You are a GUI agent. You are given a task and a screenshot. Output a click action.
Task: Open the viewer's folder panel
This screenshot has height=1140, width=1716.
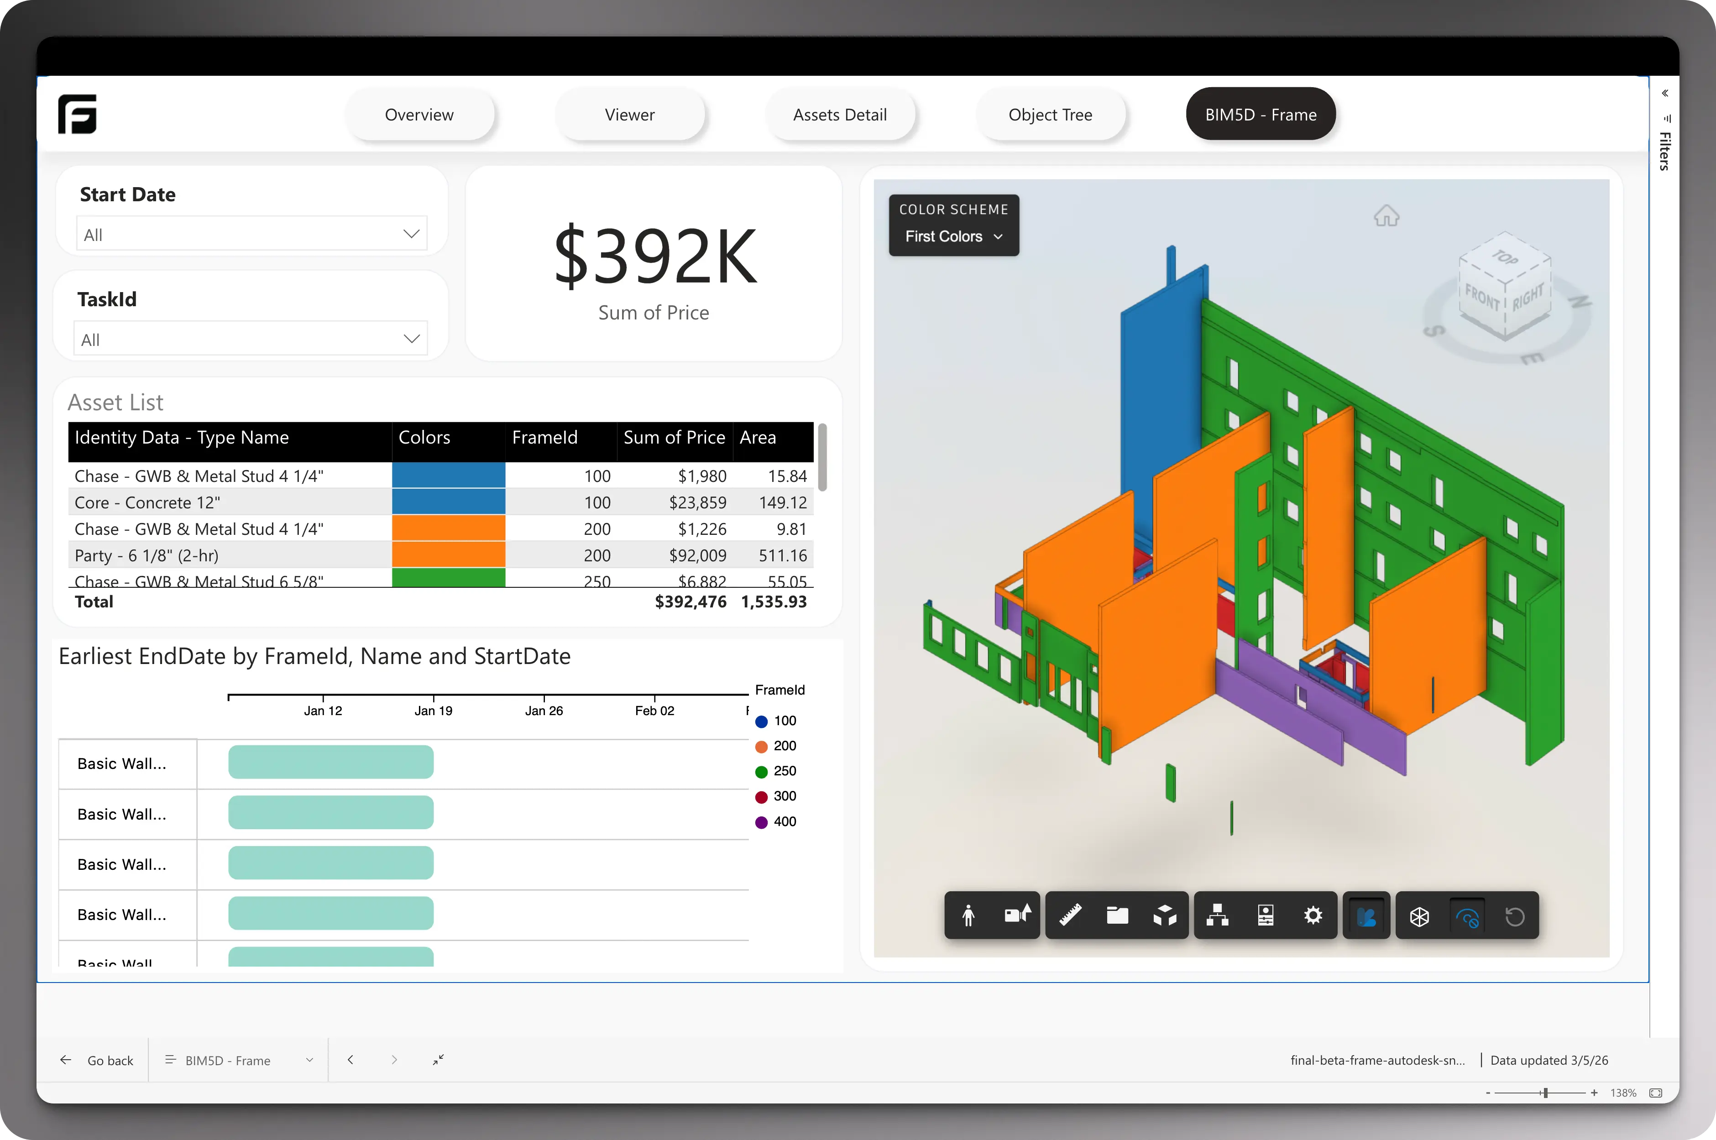(x=1117, y=915)
